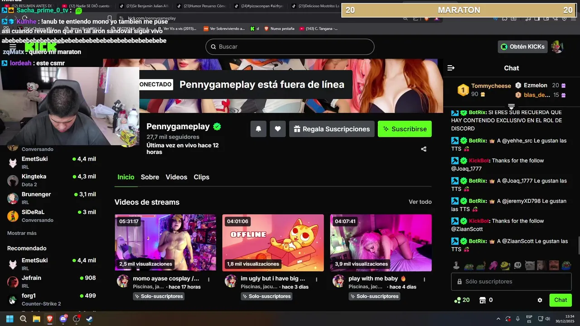
Task: Click the green Suscribirse button
Action: [x=405, y=129]
